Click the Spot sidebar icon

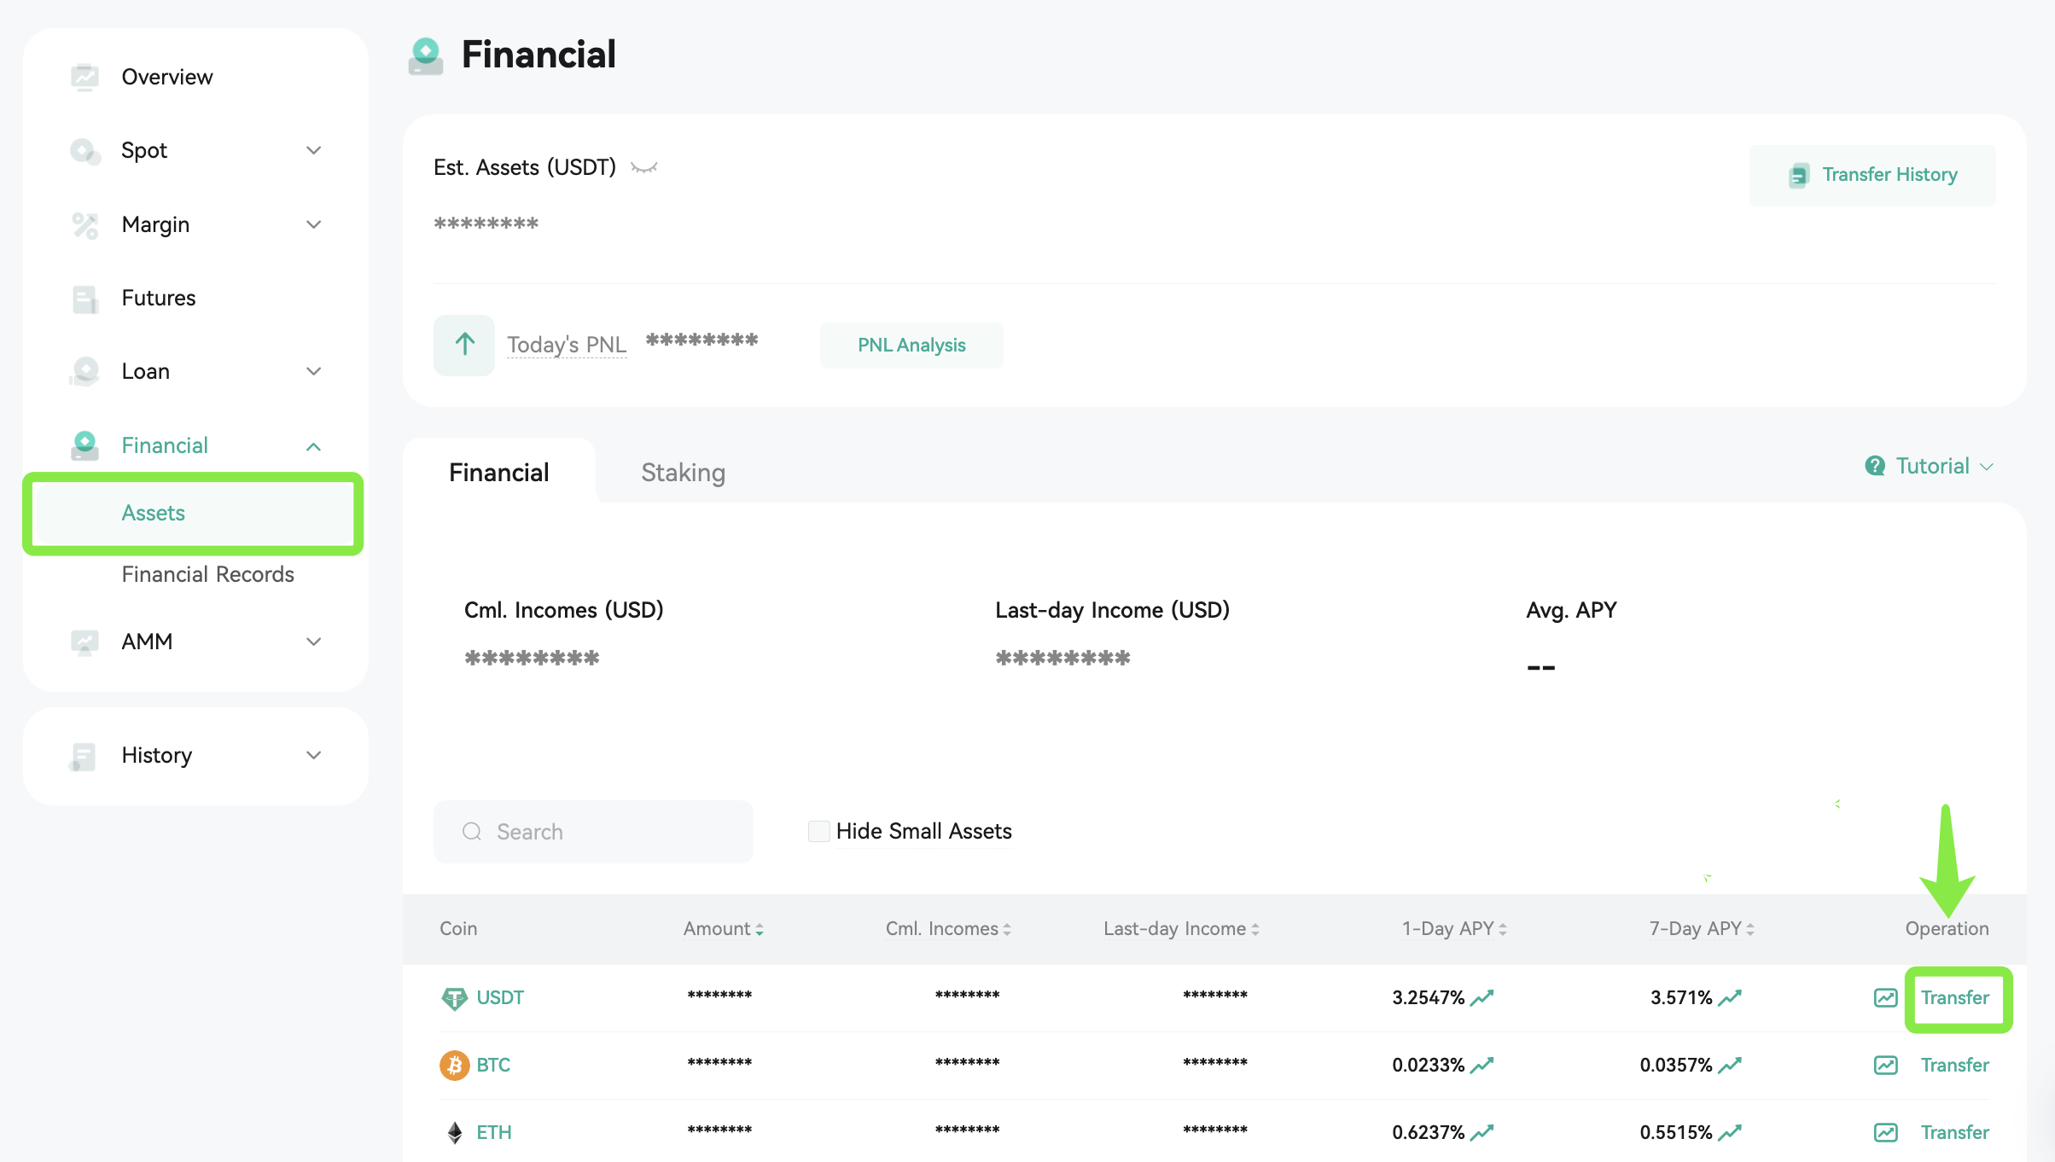point(84,151)
